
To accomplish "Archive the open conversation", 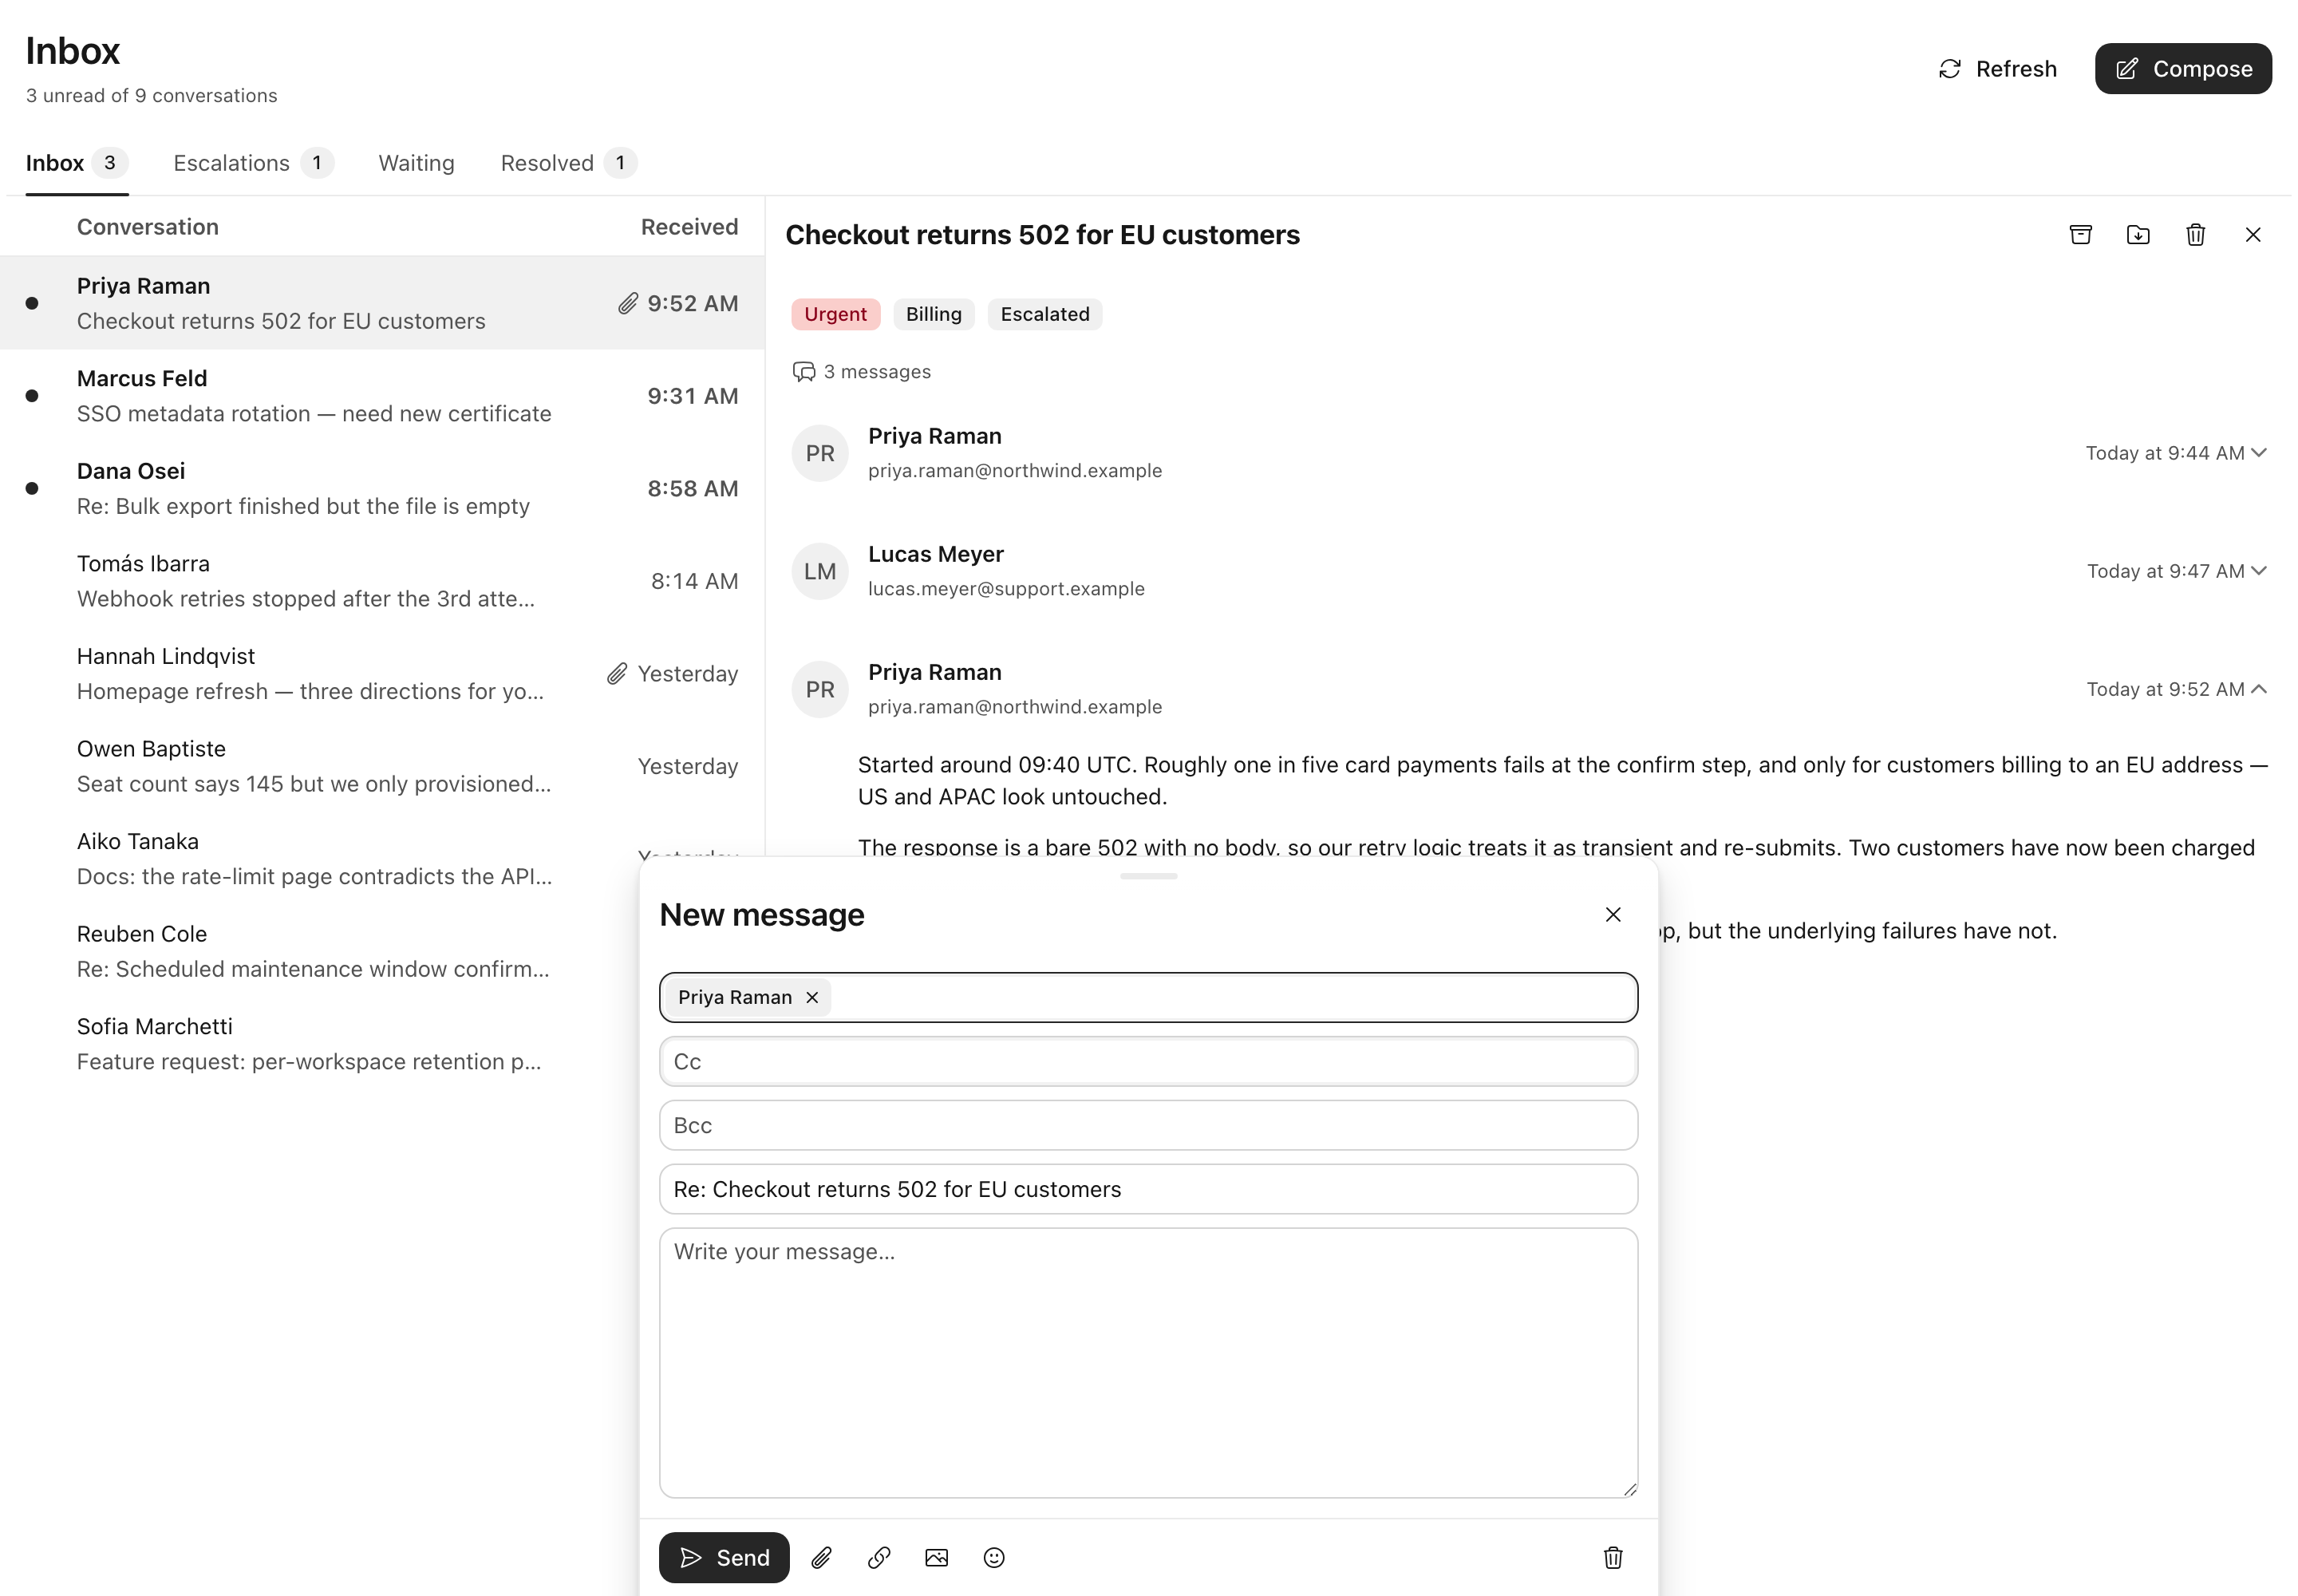I will [x=2080, y=235].
